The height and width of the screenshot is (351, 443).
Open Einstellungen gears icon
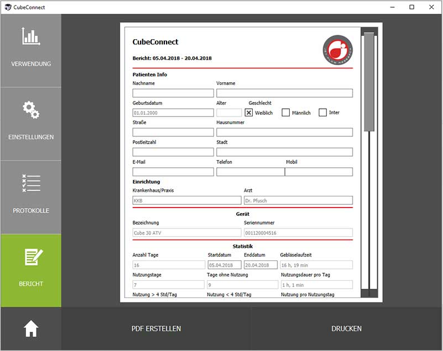tap(31, 110)
